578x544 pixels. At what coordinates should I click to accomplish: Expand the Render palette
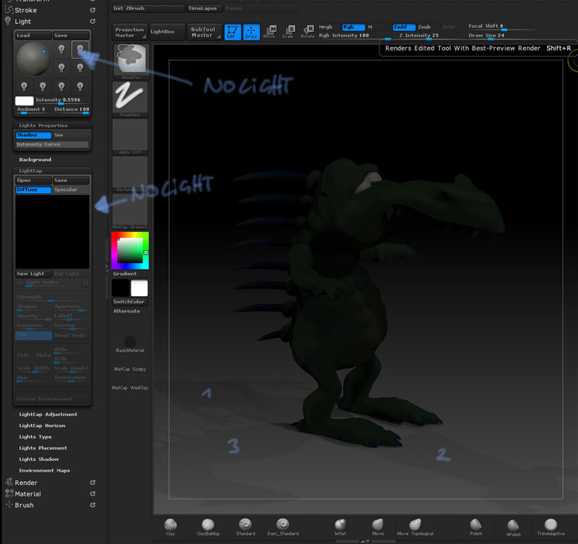coord(26,483)
